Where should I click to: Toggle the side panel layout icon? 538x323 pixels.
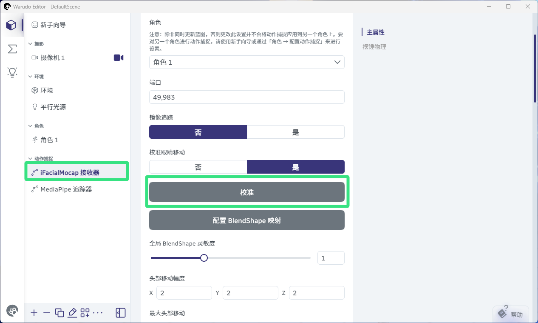(121, 313)
